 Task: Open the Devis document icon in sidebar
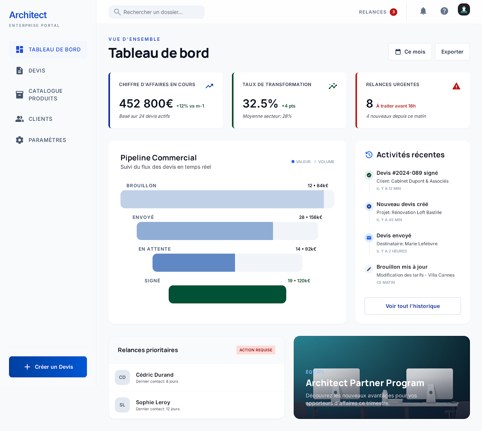(19, 70)
